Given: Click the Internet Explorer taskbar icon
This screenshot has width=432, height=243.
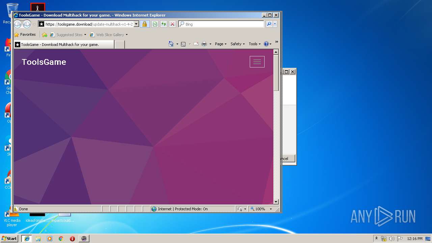Looking at the screenshot, I should [x=27, y=238].
